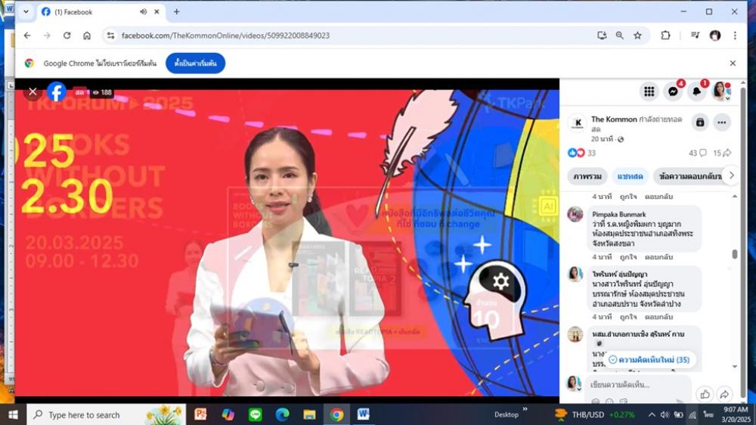Viewport: 756px width, 425px height.
Task: Show new comments via ความคิดเห็นใหม่ (35)
Action: pos(649,360)
